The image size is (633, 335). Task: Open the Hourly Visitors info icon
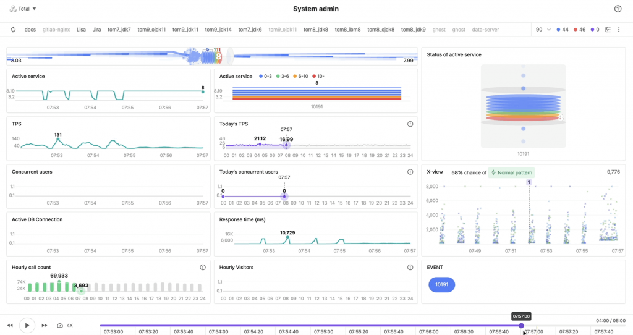410,268
